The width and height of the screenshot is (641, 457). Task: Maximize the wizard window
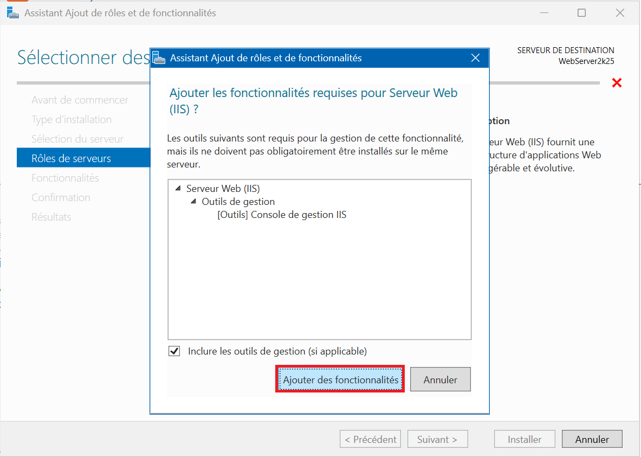click(581, 12)
